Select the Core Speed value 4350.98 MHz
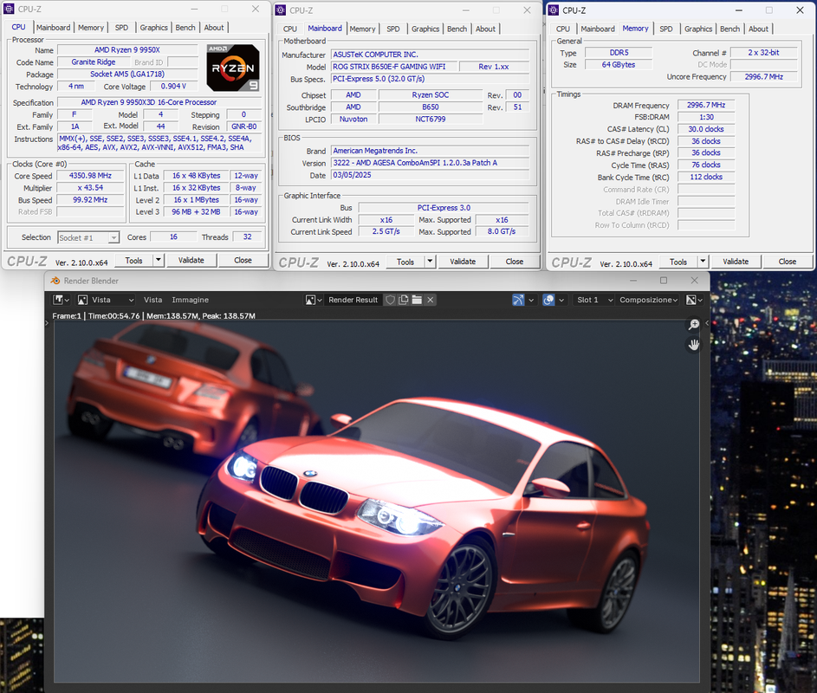This screenshot has width=817, height=693. tap(90, 176)
